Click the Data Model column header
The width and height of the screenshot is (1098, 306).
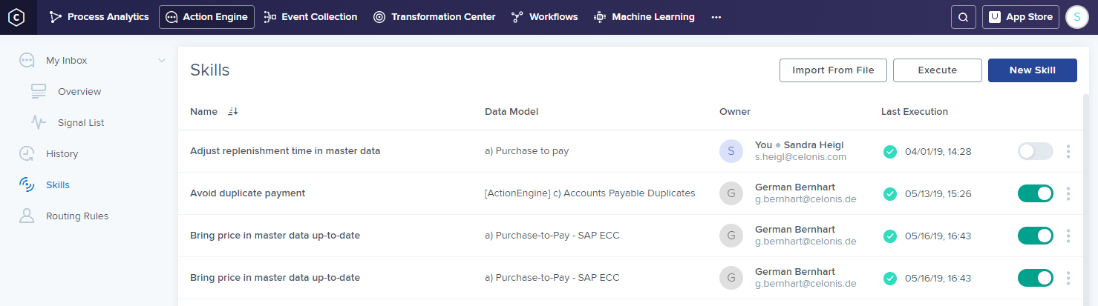(x=512, y=112)
